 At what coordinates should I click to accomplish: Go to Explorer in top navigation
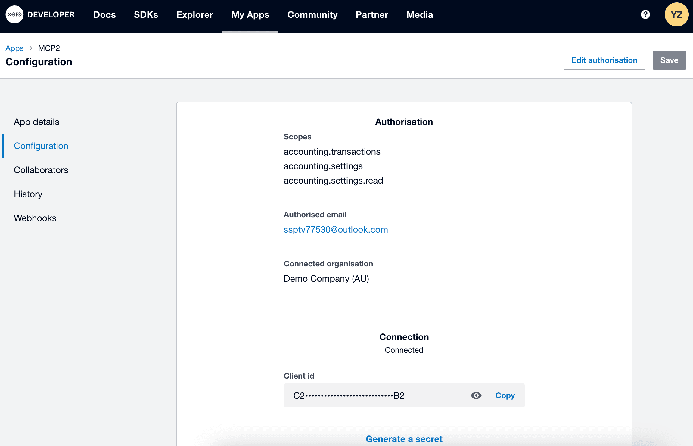(194, 14)
